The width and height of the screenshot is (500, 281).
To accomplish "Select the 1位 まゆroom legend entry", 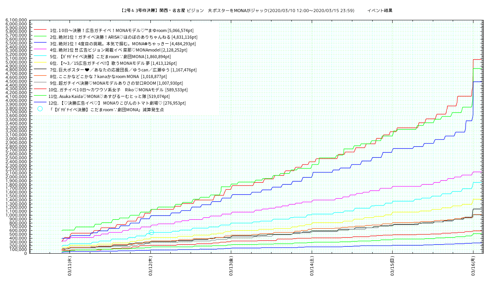I will [121, 30].
